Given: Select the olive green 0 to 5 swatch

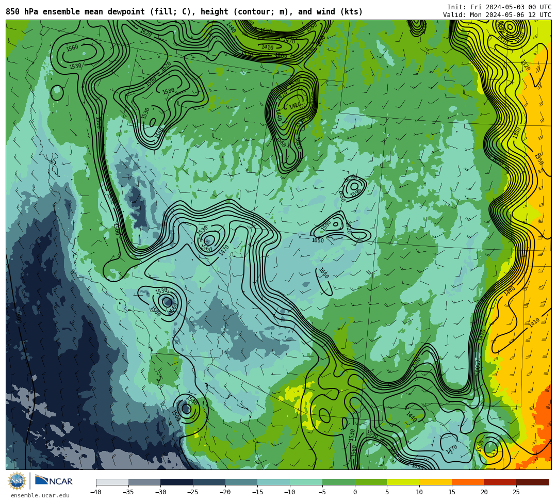Looking at the screenshot, I should coord(371,482).
